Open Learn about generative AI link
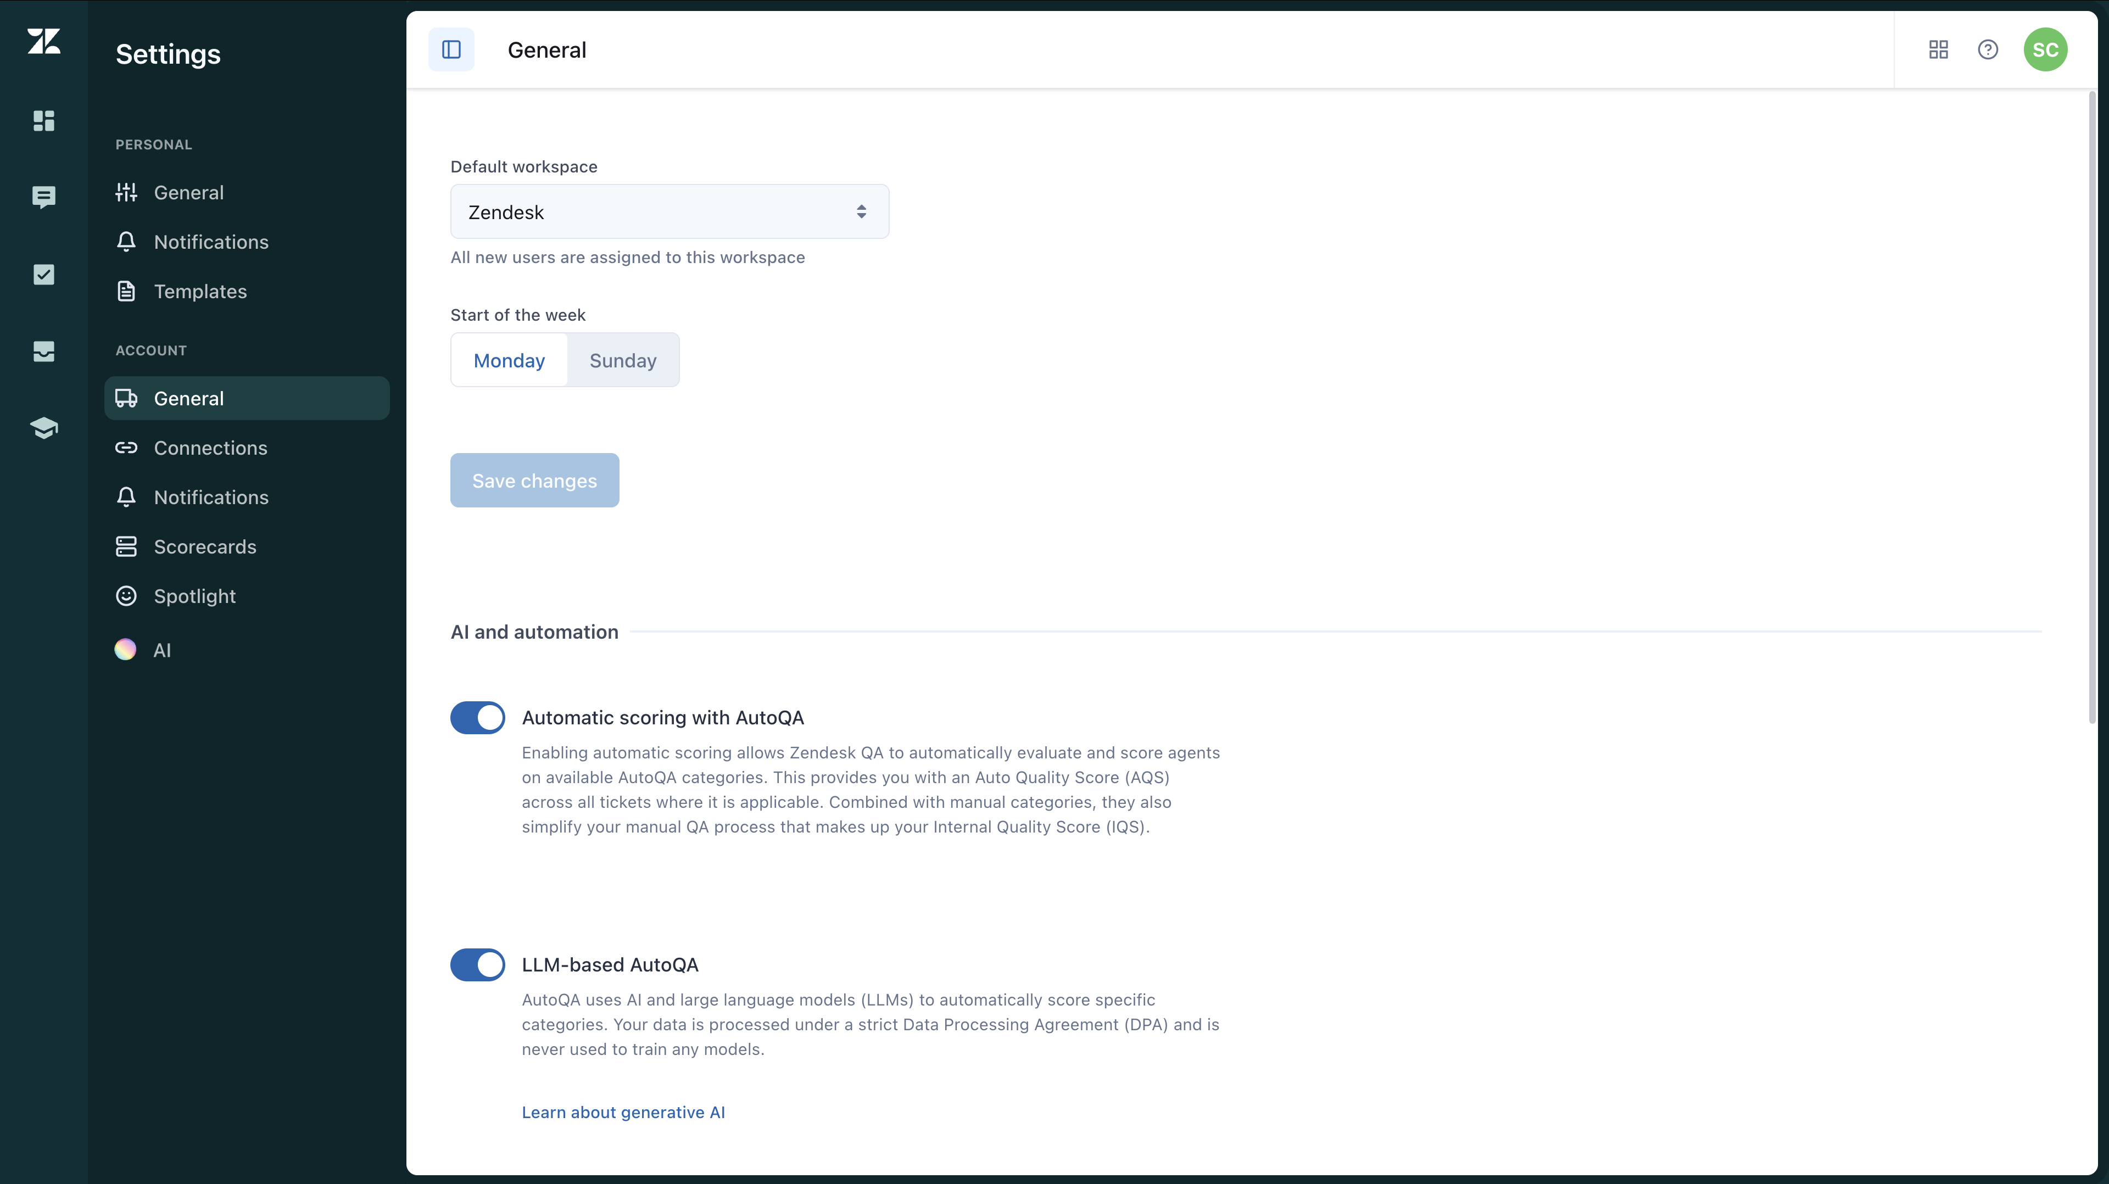Image resolution: width=2109 pixels, height=1184 pixels. tap(623, 1113)
